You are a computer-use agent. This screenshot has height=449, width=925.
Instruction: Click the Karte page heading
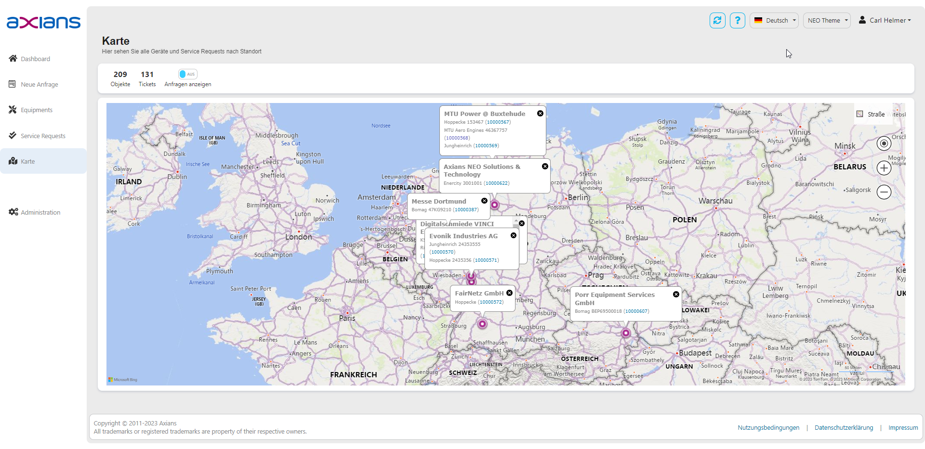pos(116,41)
